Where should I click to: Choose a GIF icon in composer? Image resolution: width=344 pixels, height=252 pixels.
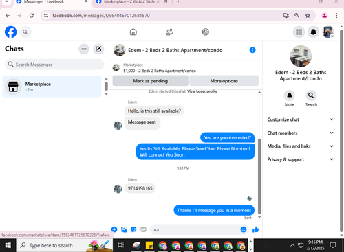tap(143, 229)
